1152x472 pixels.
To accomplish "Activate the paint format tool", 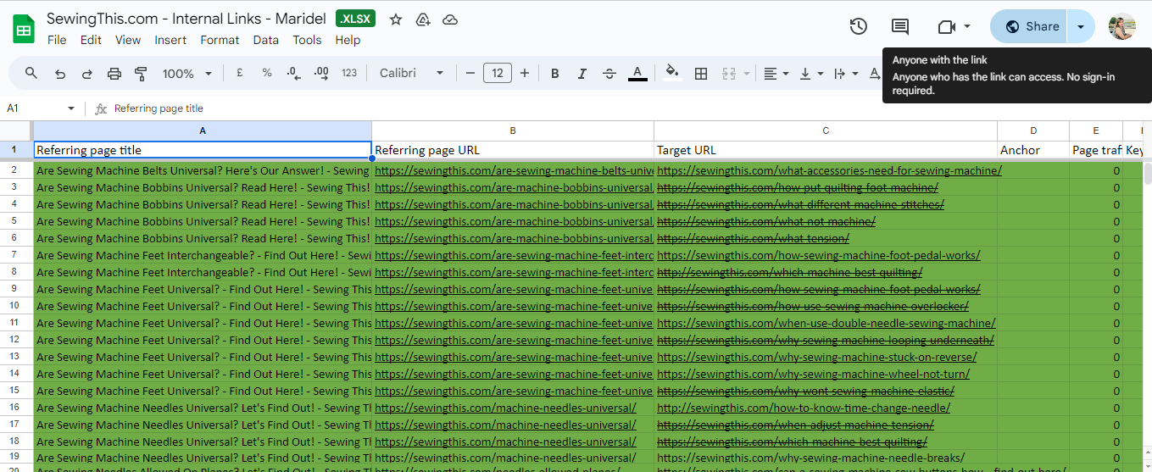I will tap(141, 74).
